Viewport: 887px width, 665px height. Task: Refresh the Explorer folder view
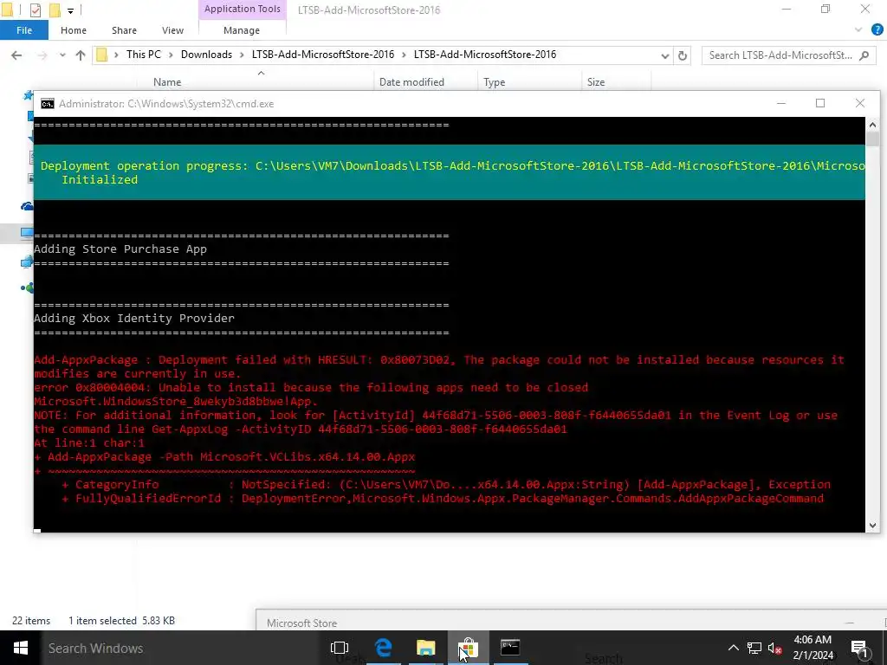tap(683, 55)
